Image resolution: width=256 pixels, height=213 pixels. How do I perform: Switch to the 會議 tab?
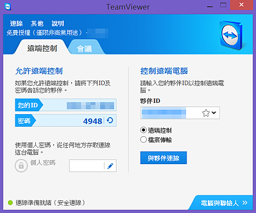pos(84,49)
